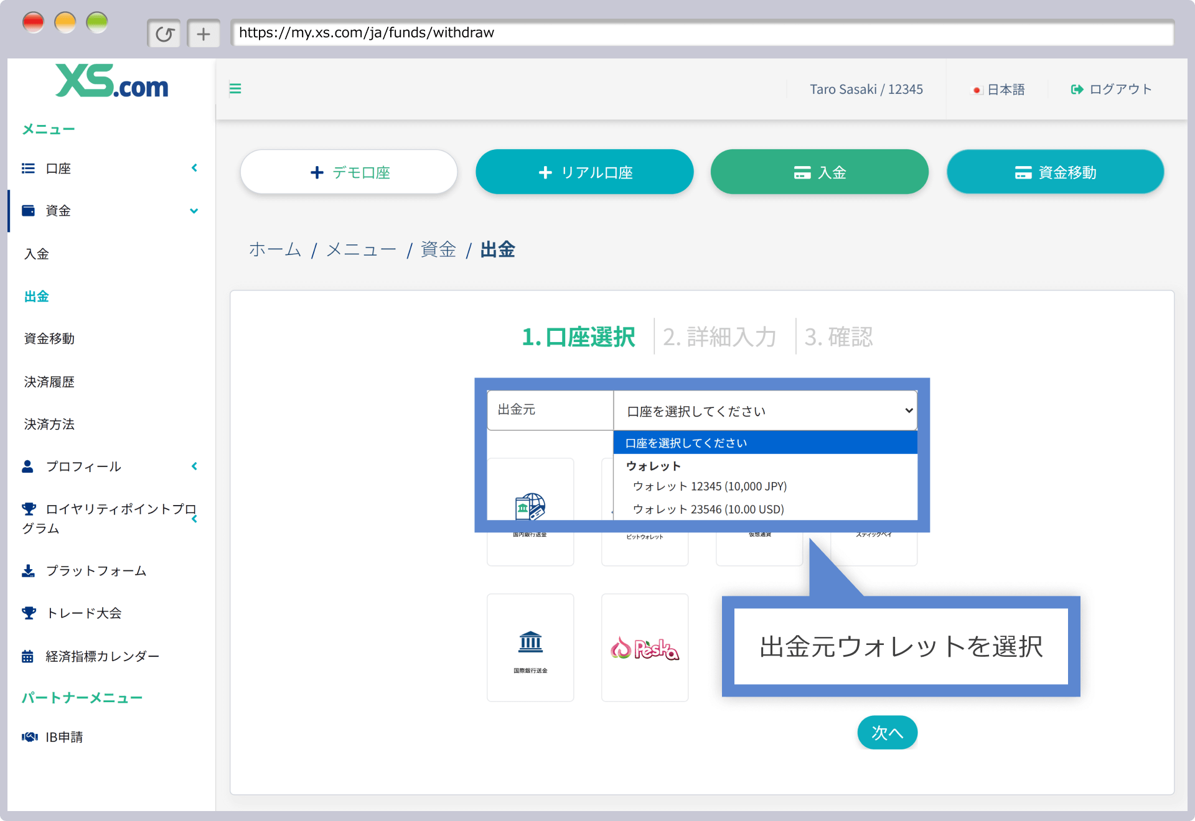Click the 資金 wallet icon in sidebar
Image resolution: width=1195 pixels, height=821 pixels.
pyautogui.click(x=28, y=210)
